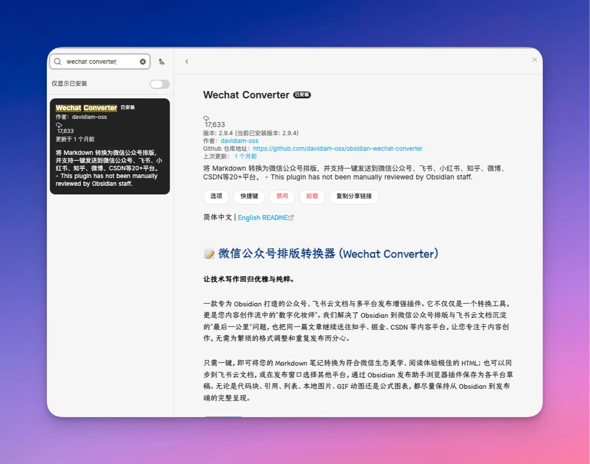Viewport: 590px width, 464px height.
Task: Click the 17,633 download count in details
Action: [x=215, y=124]
